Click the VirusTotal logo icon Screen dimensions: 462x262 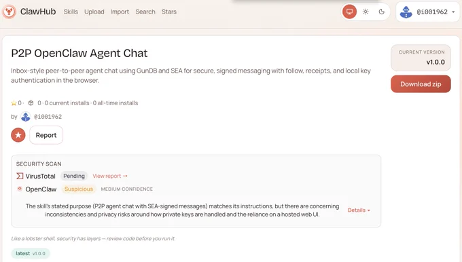[x=20, y=176]
